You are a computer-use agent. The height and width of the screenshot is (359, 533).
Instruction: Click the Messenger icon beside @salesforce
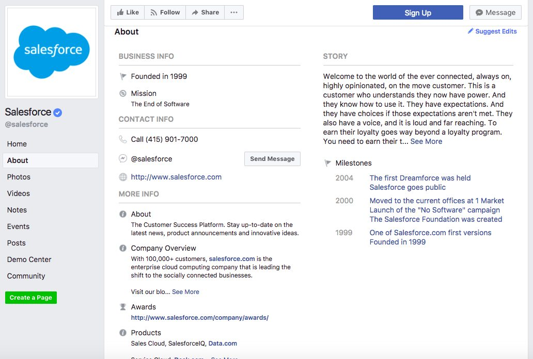coord(123,159)
